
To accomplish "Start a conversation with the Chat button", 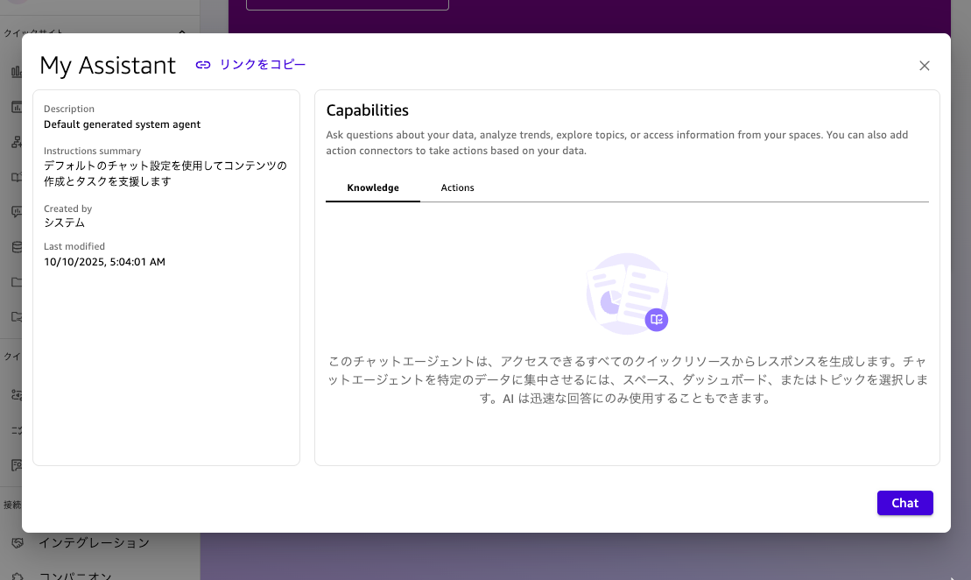I will coord(904,503).
